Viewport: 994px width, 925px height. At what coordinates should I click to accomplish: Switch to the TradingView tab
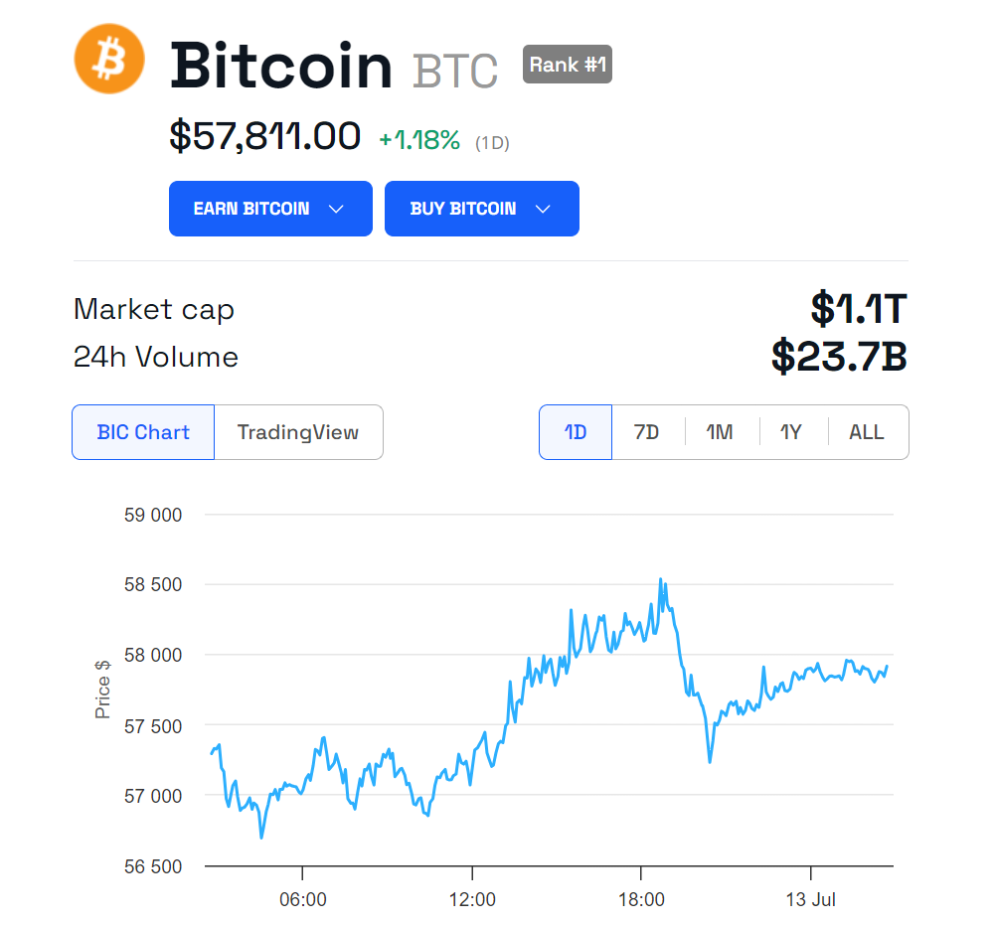click(x=298, y=432)
